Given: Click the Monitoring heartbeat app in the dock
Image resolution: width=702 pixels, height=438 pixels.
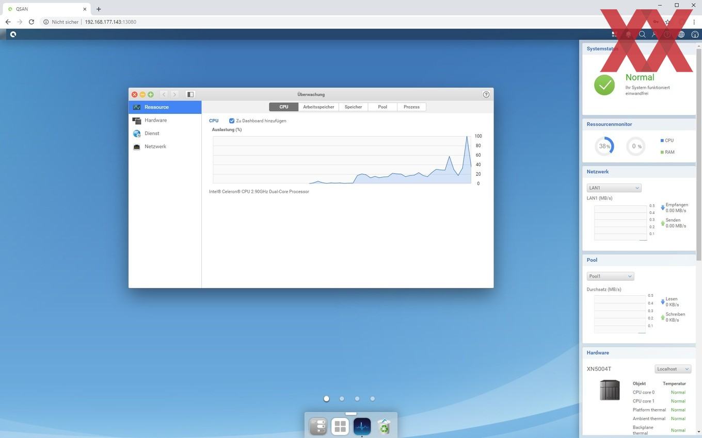Looking at the screenshot, I should [362, 426].
